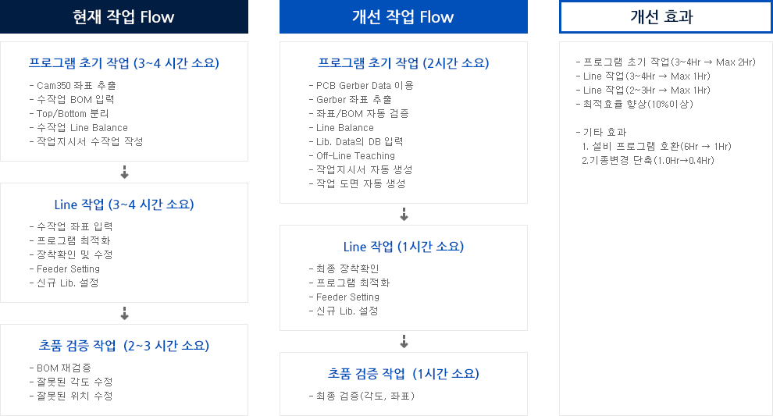Click the arrow below Line 작업 (3~4 시간 소요)
Screen dimensions: 773x416
pos(124,314)
